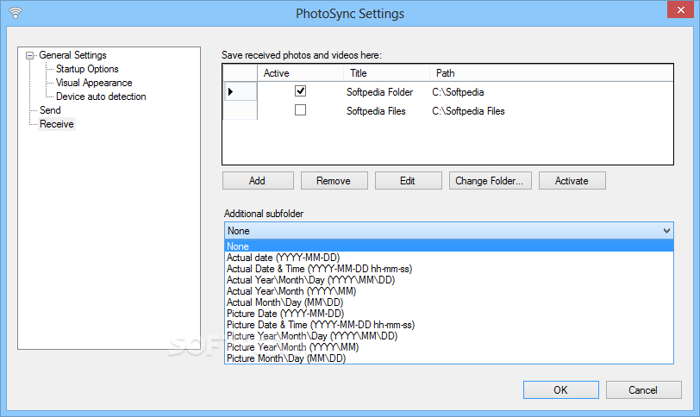Select the Receive settings page
This screenshot has width=700, height=417.
click(57, 124)
